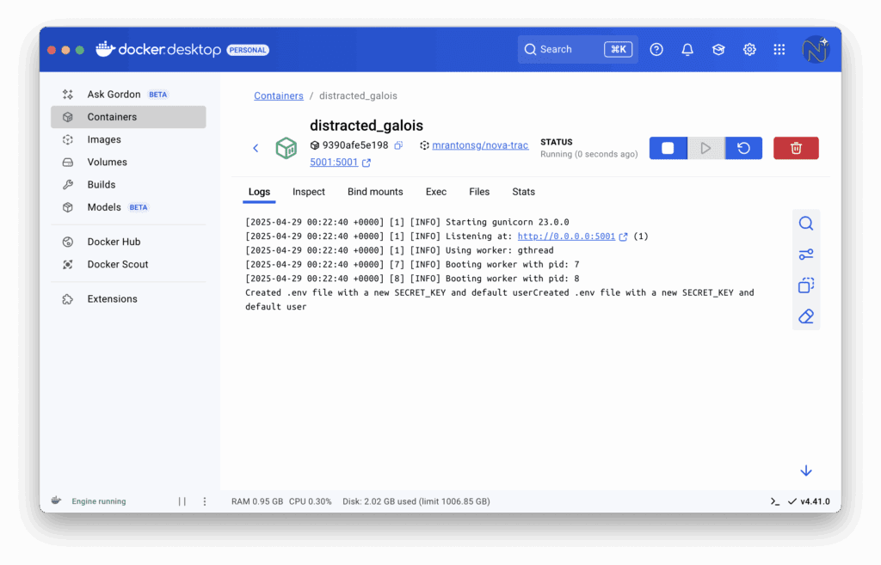The height and width of the screenshot is (565, 881).
Task: Click the 'Booting worker with pid: 8' line
Action: click(x=412, y=279)
